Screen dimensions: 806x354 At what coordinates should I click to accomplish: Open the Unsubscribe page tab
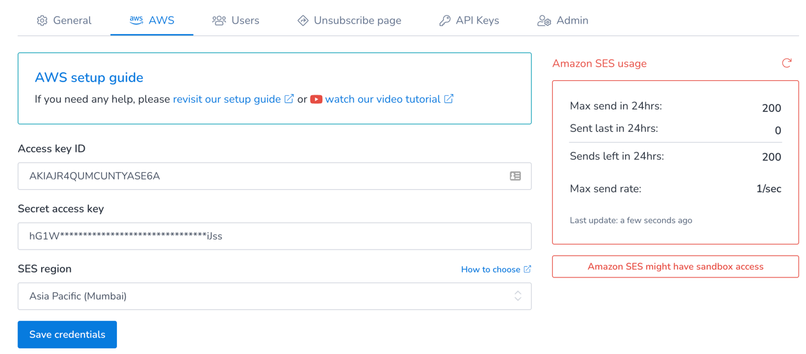point(349,21)
